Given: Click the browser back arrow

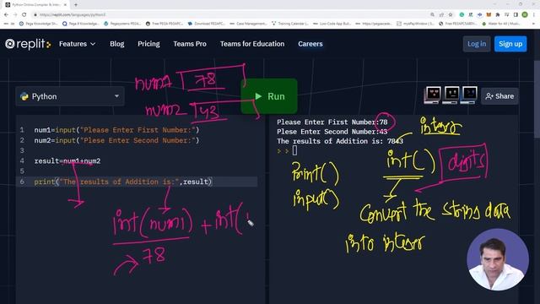Looking at the screenshot, I should pos(6,15).
